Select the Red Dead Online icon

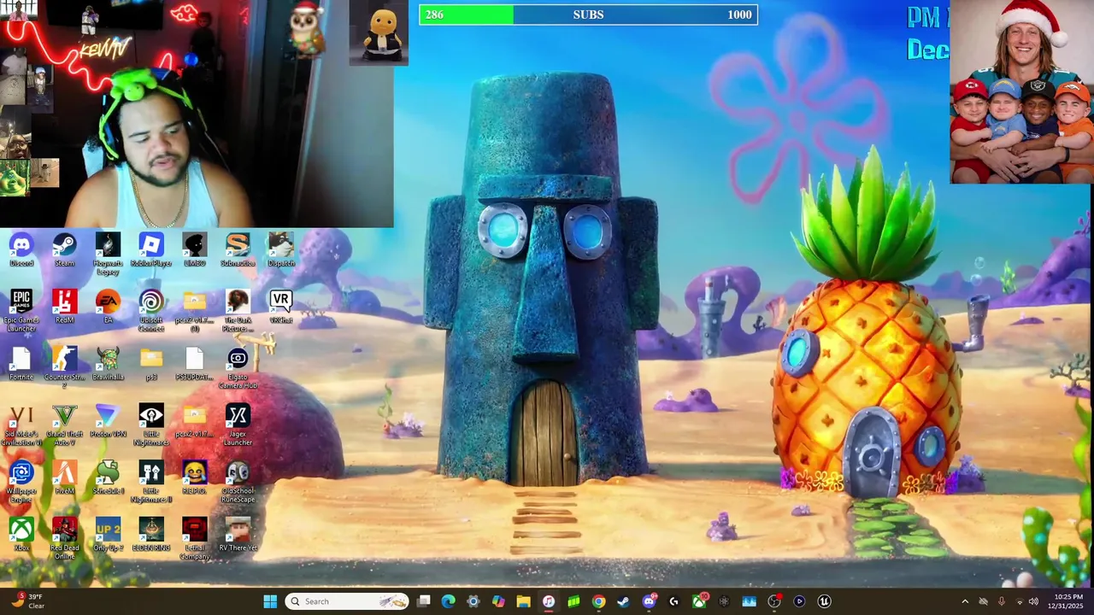[x=65, y=538]
